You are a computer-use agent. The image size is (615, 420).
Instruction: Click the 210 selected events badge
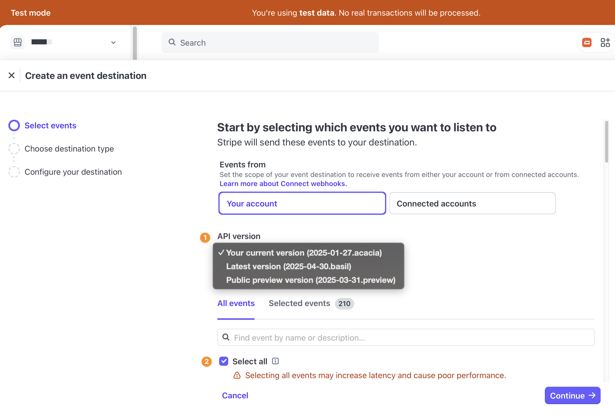[x=344, y=304]
